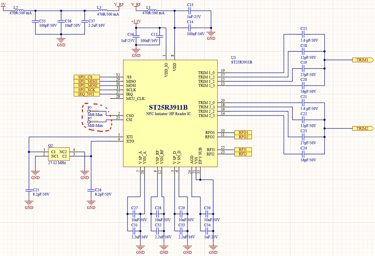Image resolution: width=375 pixels, height=256 pixels.
Task: Select capacitor C23 symbol
Action: [x=303, y=137]
